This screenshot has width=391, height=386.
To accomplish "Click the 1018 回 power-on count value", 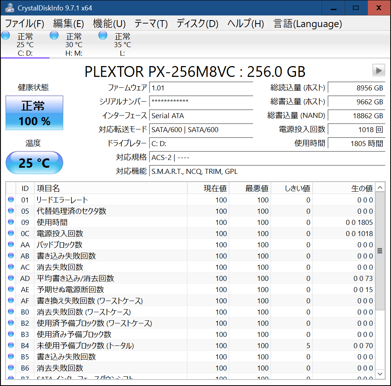I will 356,130.
